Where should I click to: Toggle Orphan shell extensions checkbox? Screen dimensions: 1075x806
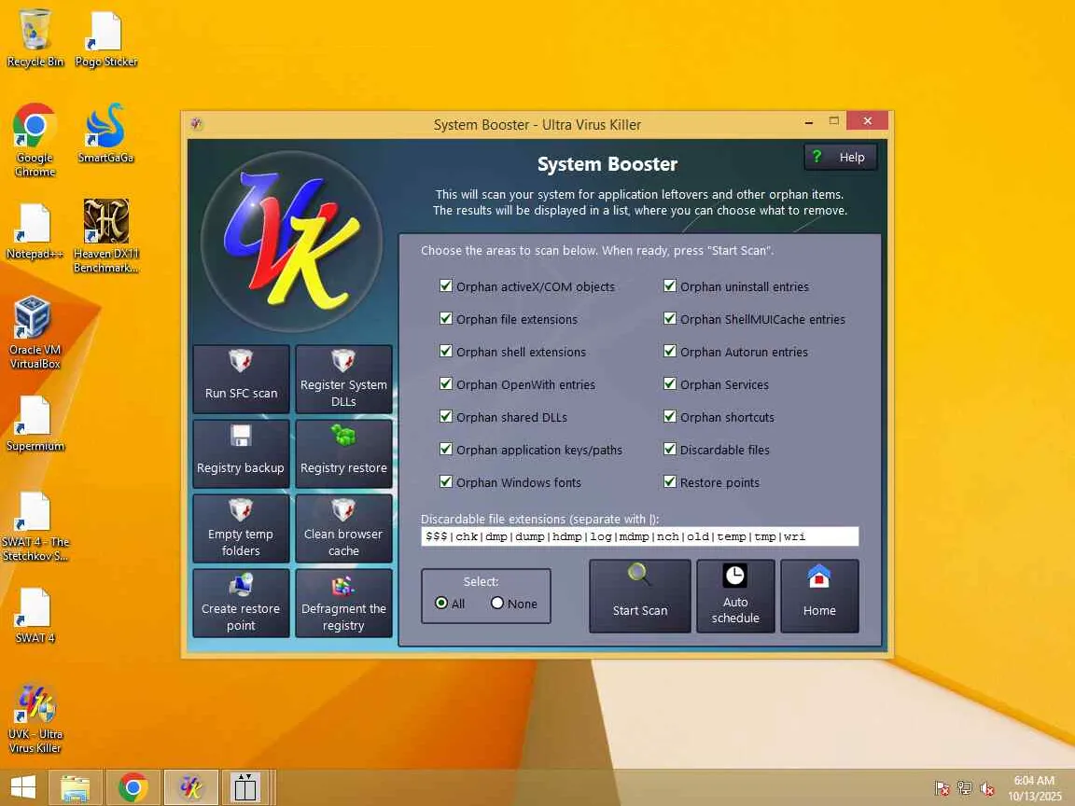[446, 351]
